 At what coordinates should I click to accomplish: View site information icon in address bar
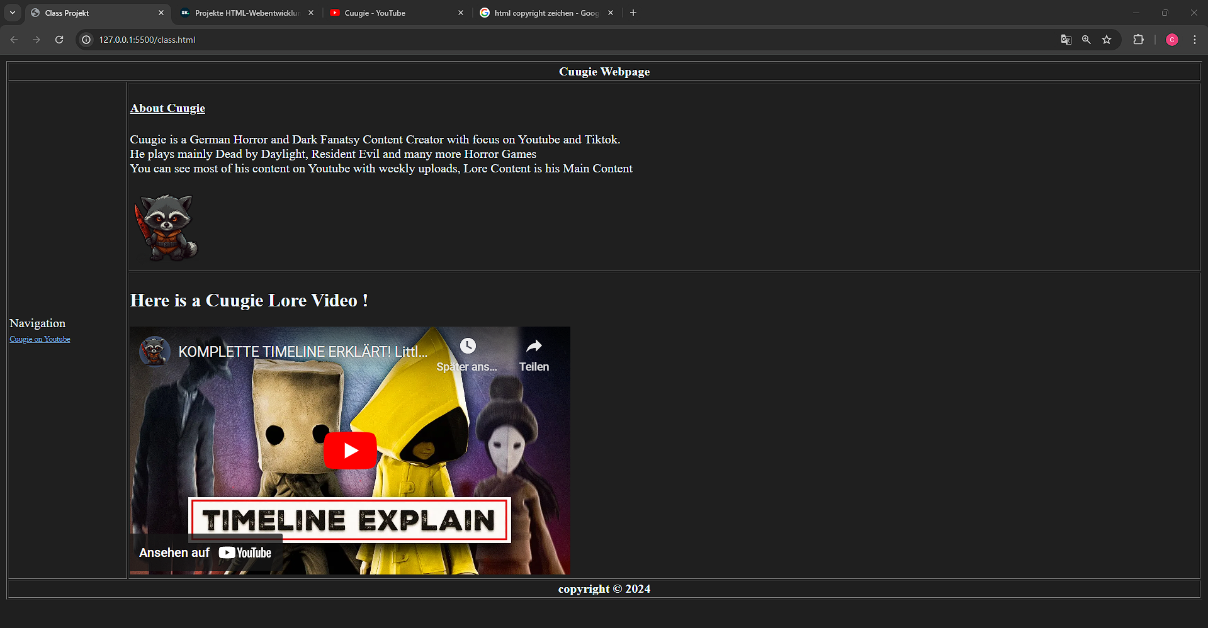(87, 40)
